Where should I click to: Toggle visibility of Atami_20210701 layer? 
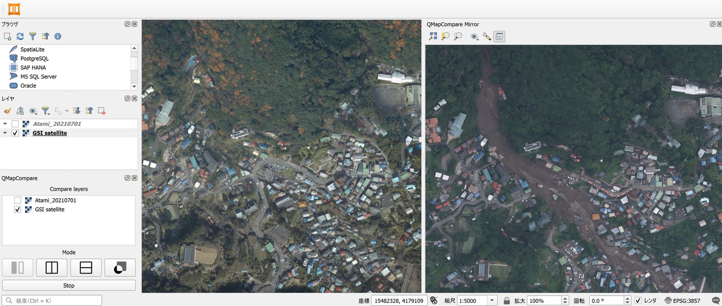coord(15,124)
